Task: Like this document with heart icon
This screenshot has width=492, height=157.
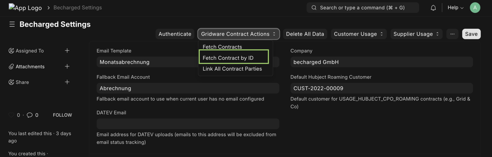Action: point(11,115)
